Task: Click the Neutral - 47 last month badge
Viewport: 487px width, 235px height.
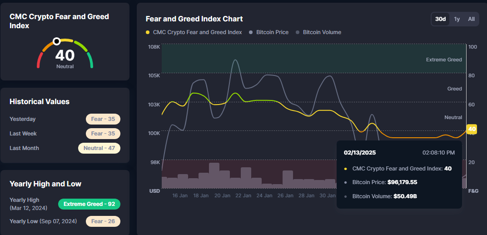Action: coord(99,148)
